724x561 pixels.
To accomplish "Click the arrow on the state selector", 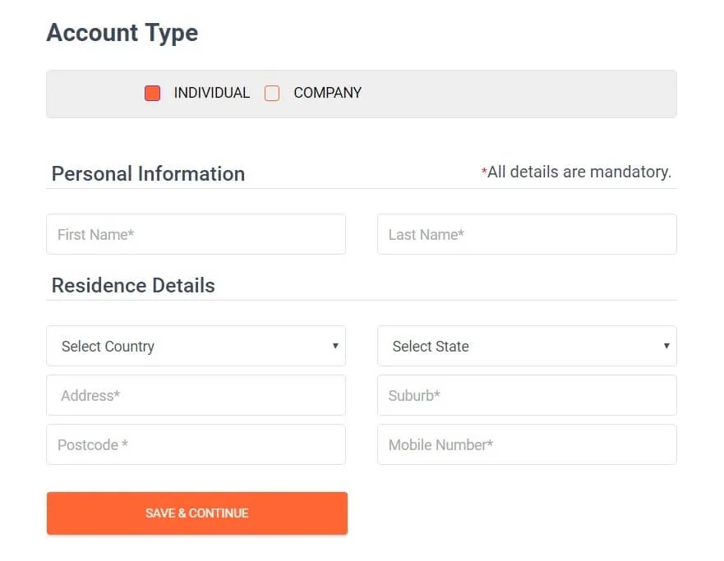I will click(666, 346).
